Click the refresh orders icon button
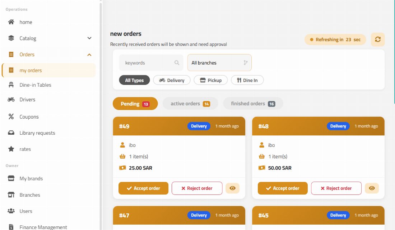Image resolution: width=395 pixels, height=230 pixels. click(x=378, y=39)
